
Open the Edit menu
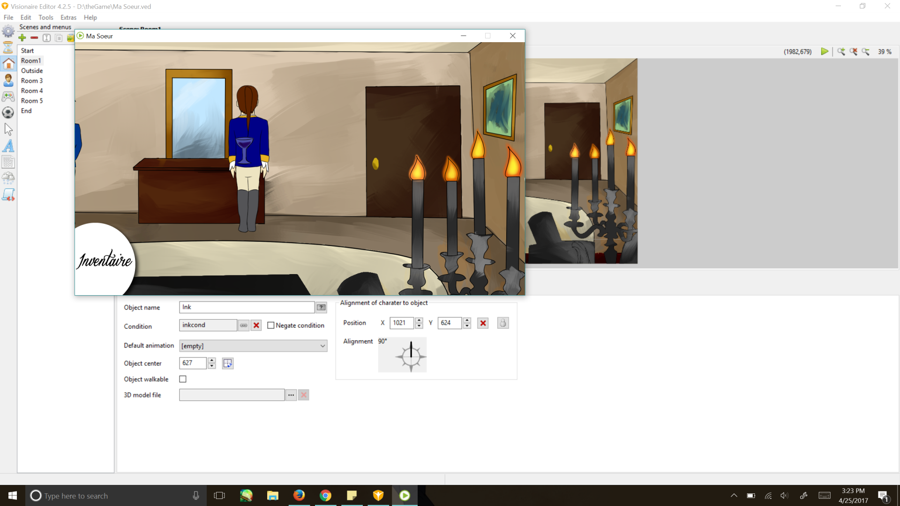pyautogui.click(x=26, y=17)
